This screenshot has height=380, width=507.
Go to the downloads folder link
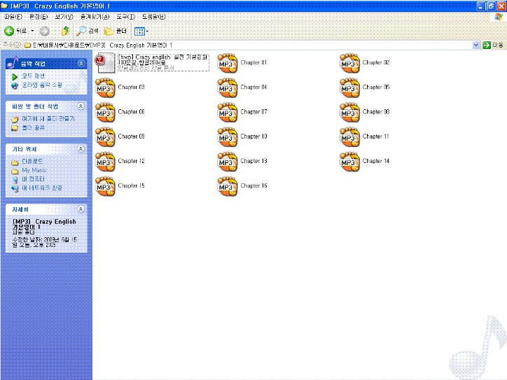pos(32,161)
